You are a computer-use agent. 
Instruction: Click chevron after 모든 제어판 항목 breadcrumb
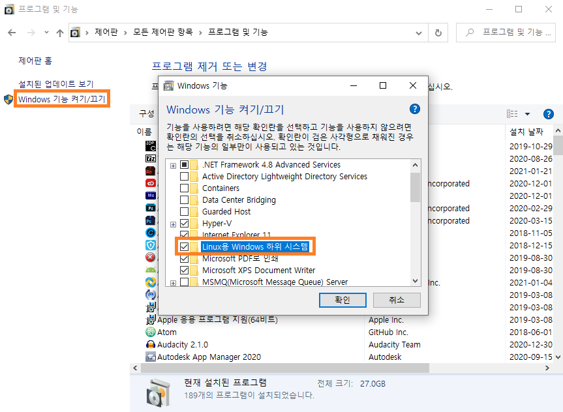click(200, 33)
